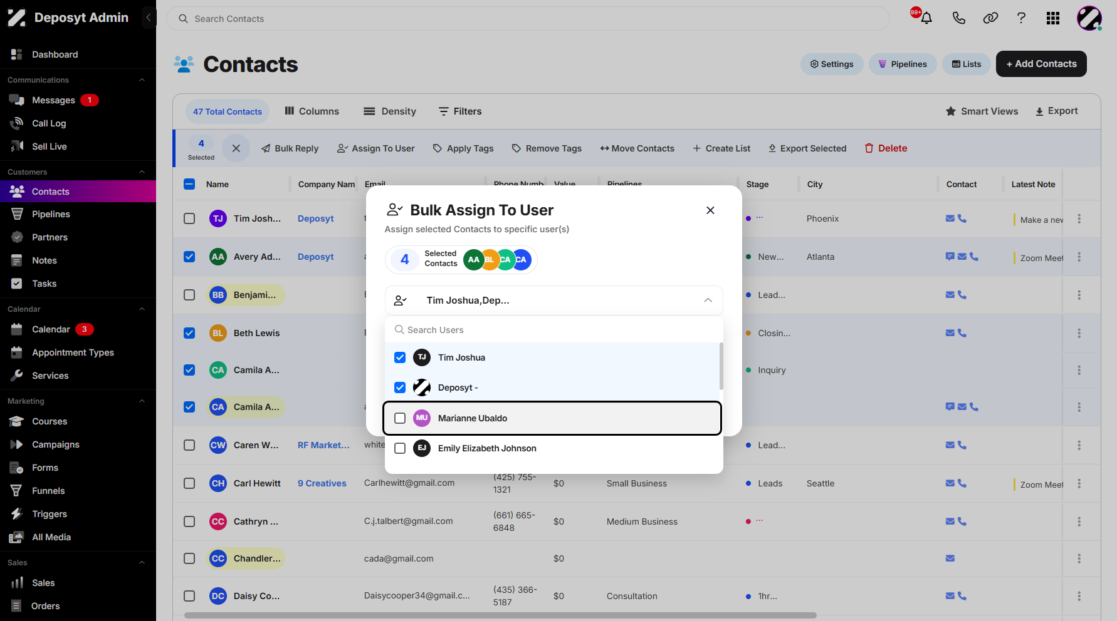Click the email icon in Chandler row

pyautogui.click(x=950, y=558)
